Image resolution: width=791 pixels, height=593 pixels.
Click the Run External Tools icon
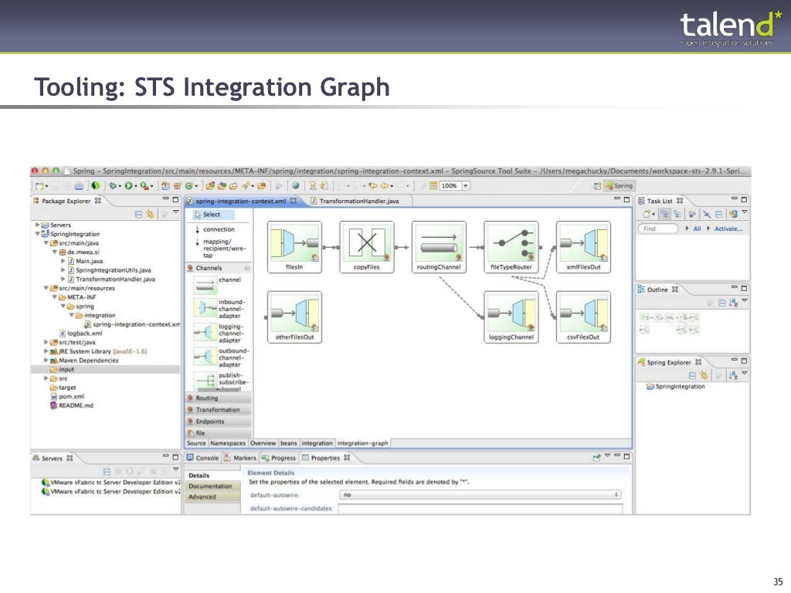pyautogui.click(x=144, y=186)
